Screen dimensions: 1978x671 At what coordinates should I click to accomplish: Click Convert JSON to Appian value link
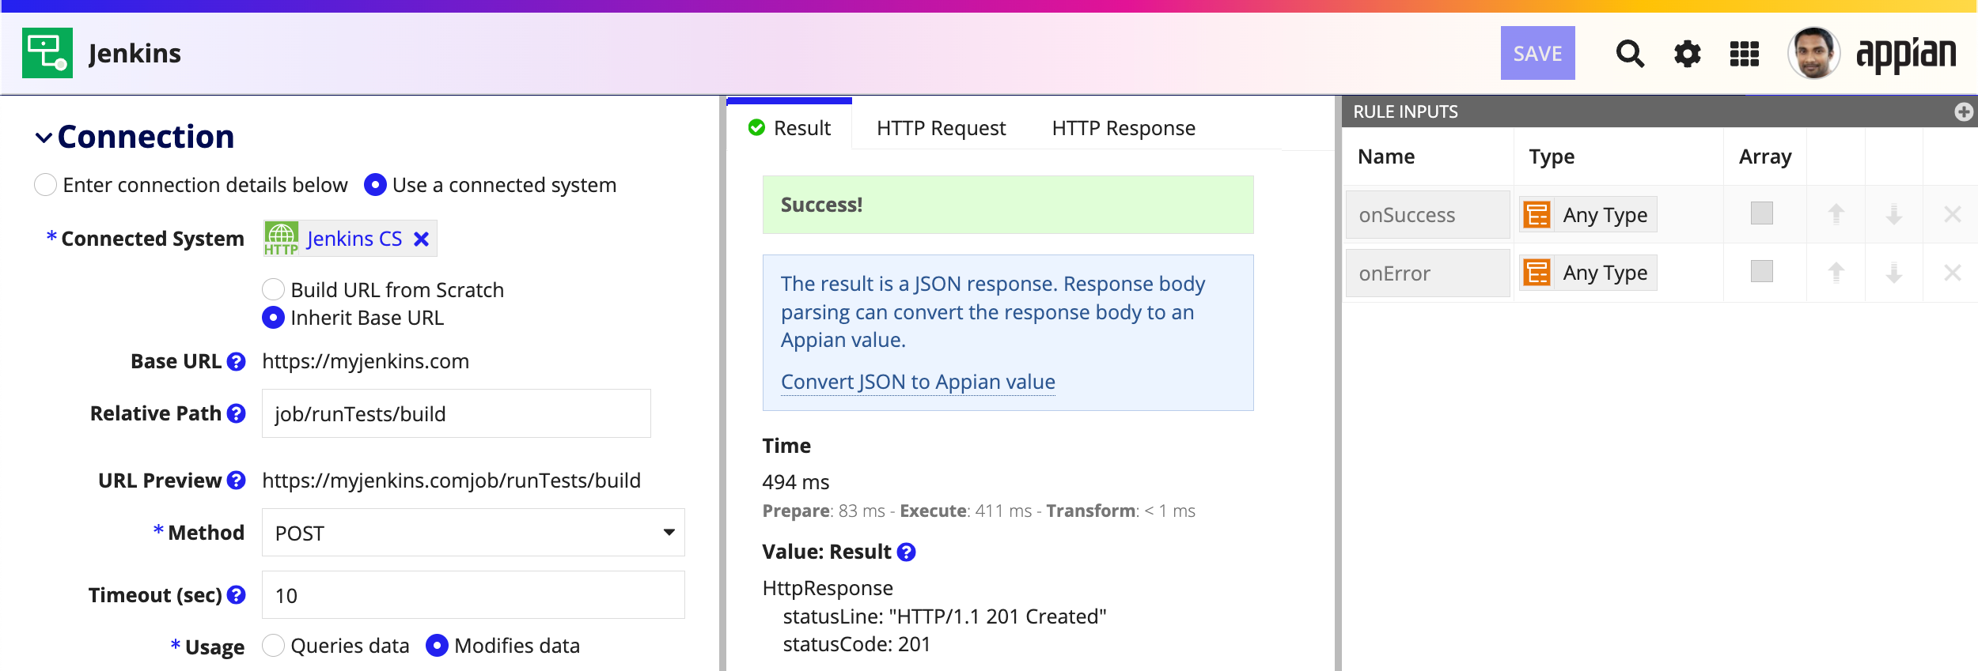coord(918,382)
